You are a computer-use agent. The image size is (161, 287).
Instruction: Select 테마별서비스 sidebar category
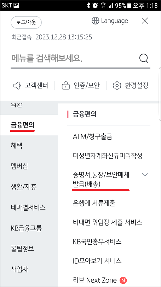pyautogui.click(x=28, y=207)
